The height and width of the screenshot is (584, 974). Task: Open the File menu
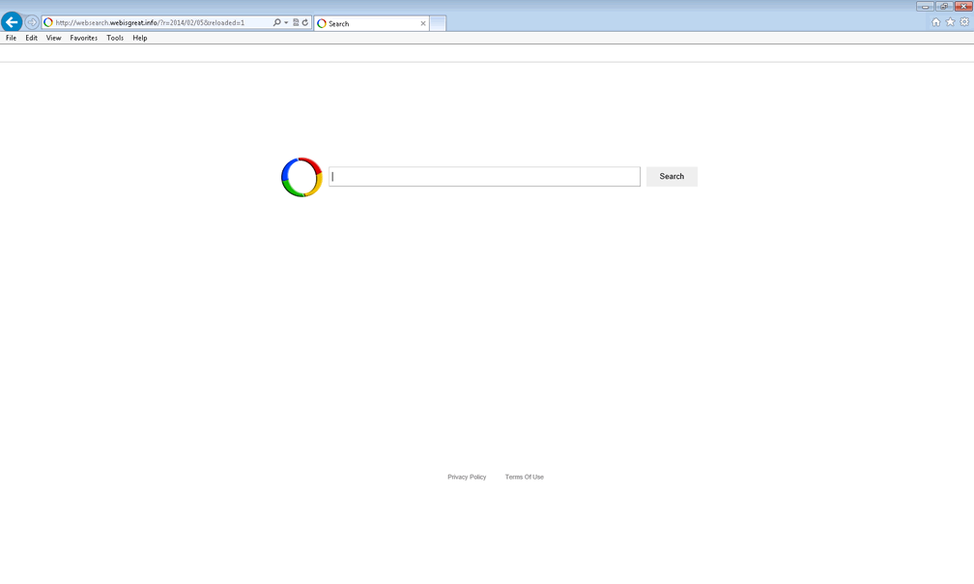pyautogui.click(x=11, y=38)
